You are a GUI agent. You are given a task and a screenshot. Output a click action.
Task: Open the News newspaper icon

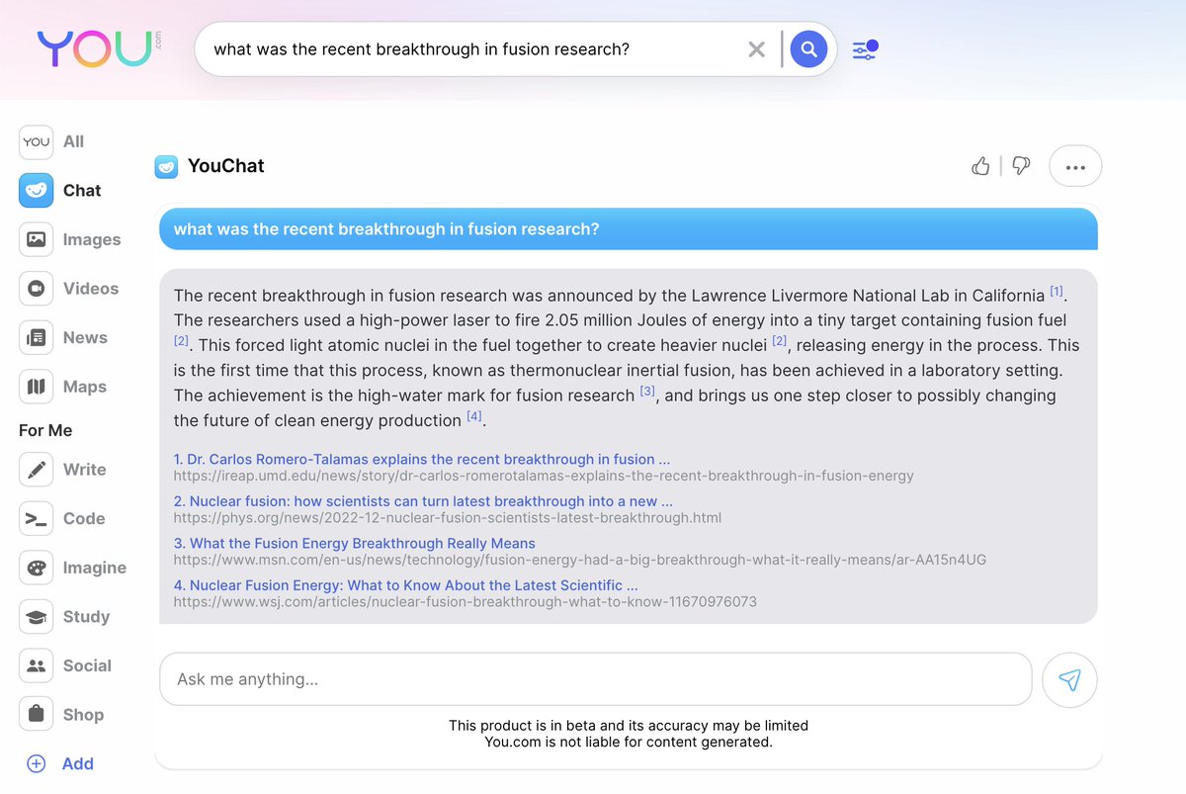click(x=36, y=337)
